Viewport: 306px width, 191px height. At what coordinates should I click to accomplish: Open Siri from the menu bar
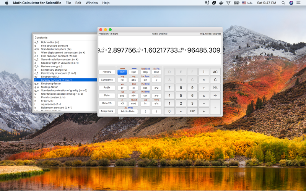click(291, 3)
